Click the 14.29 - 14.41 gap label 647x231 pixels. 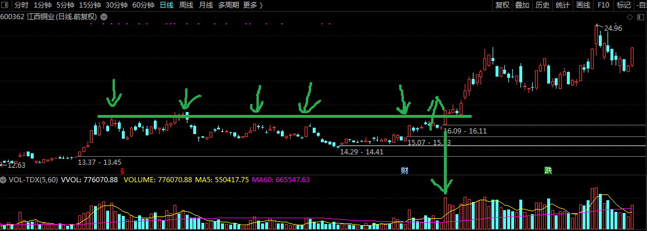(362, 152)
